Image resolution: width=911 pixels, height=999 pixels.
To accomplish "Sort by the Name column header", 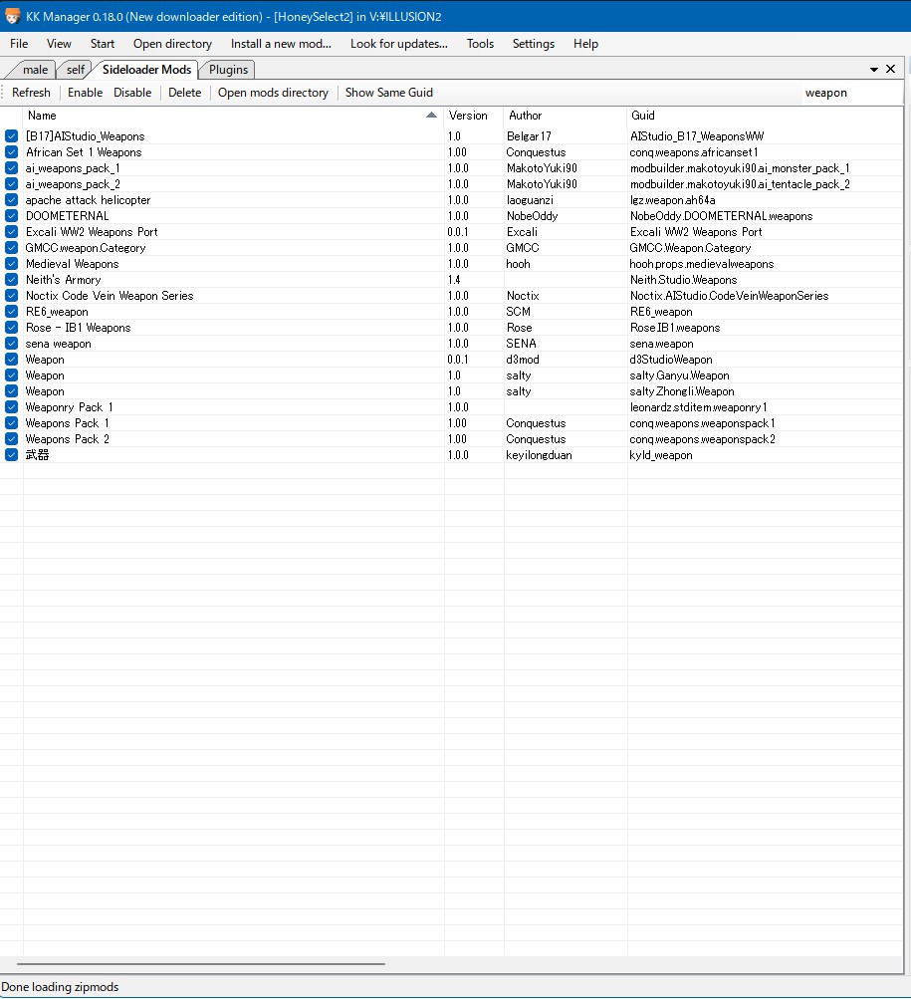I will pyautogui.click(x=233, y=116).
